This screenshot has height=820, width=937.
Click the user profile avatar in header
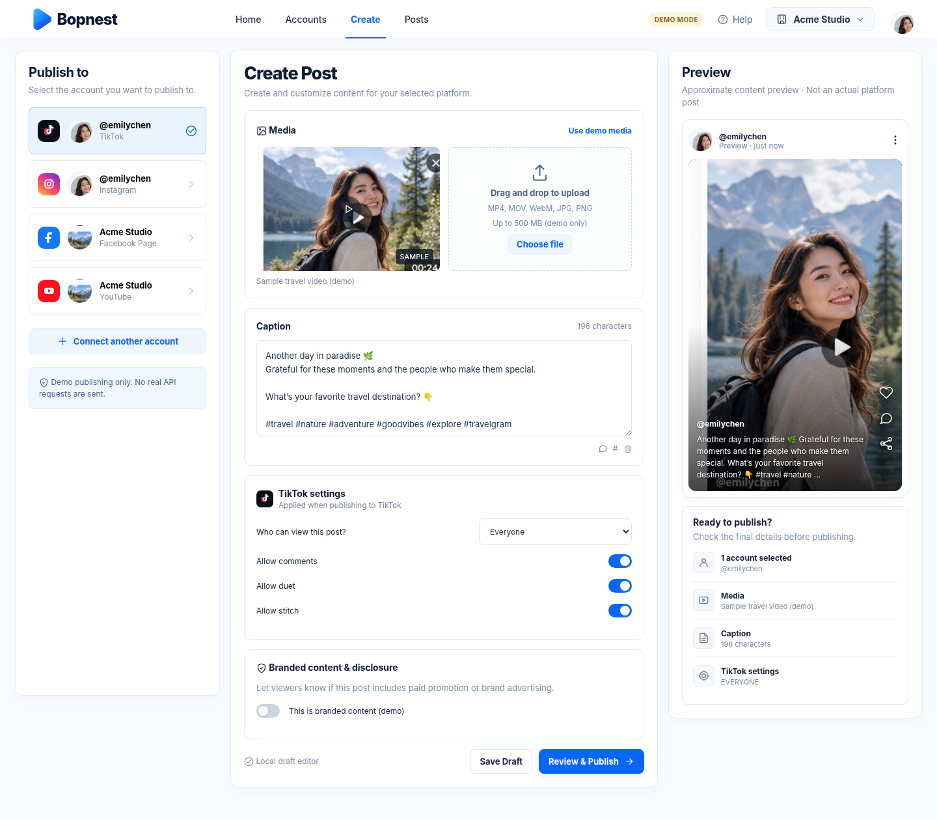pyautogui.click(x=903, y=22)
